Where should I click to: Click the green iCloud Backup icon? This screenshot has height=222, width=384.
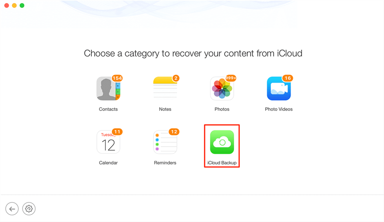click(222, 142)
